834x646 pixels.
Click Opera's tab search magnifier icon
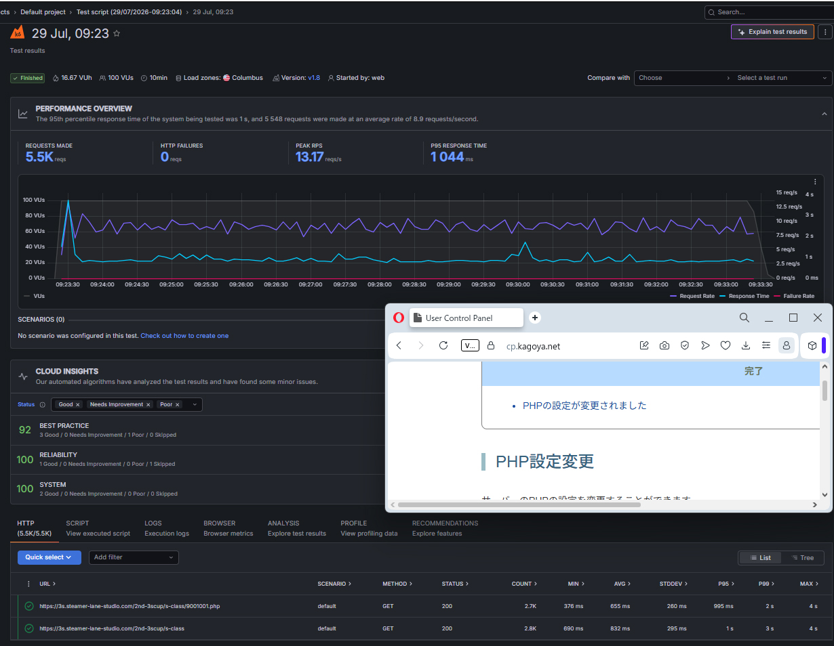(x=744, y=318)
